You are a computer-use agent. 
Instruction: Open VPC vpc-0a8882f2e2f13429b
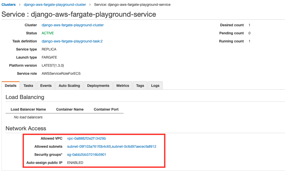86,138
